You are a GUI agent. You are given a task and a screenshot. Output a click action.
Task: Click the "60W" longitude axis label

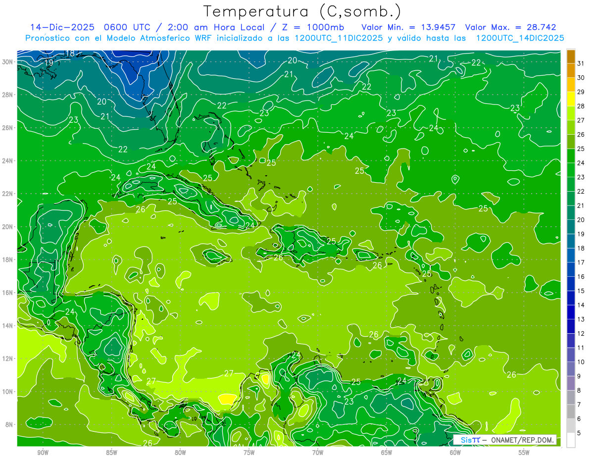(x=455, y=453)
